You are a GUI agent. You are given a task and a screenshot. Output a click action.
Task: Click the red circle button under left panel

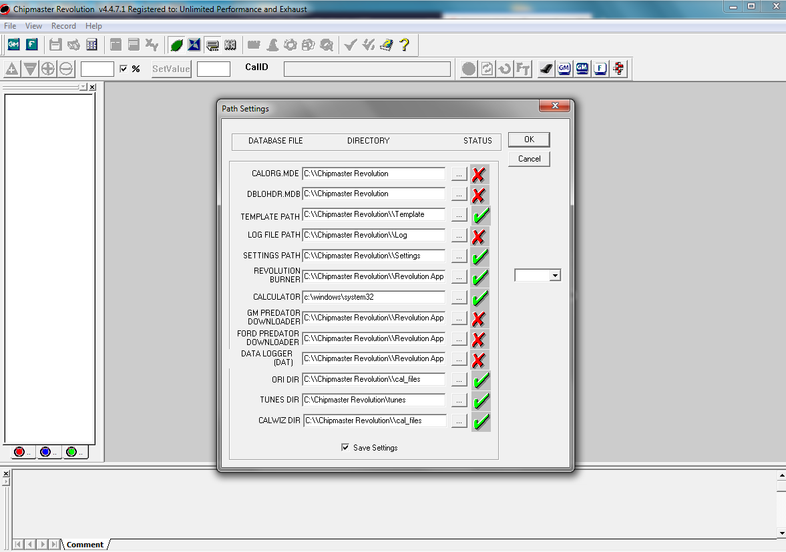19,452
